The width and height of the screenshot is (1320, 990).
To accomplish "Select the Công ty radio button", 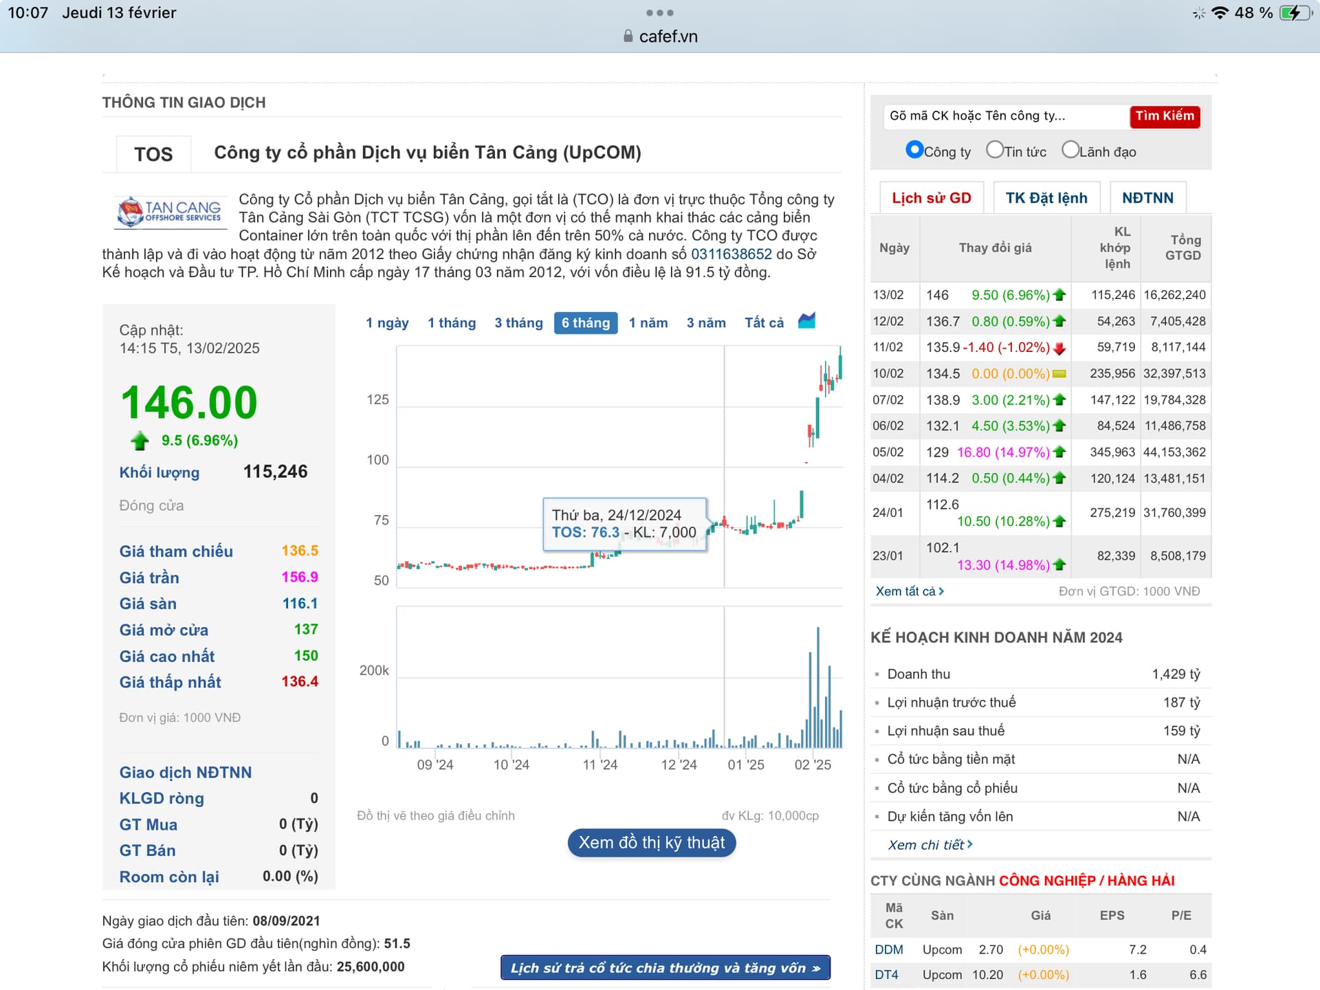I will [x=914, y=150].
